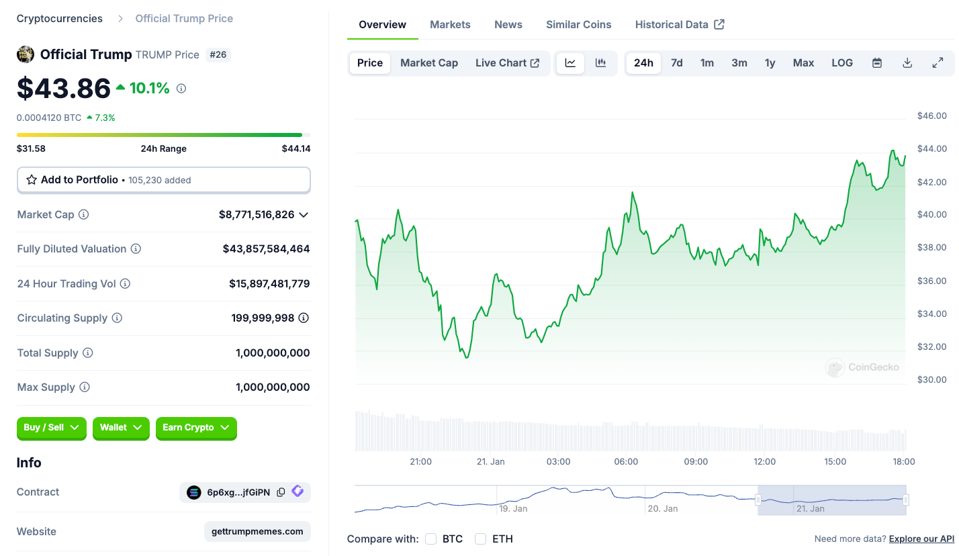Click the $15,897,481,779 trading volume value
The image size is (959, 556).
click(269, 284)
